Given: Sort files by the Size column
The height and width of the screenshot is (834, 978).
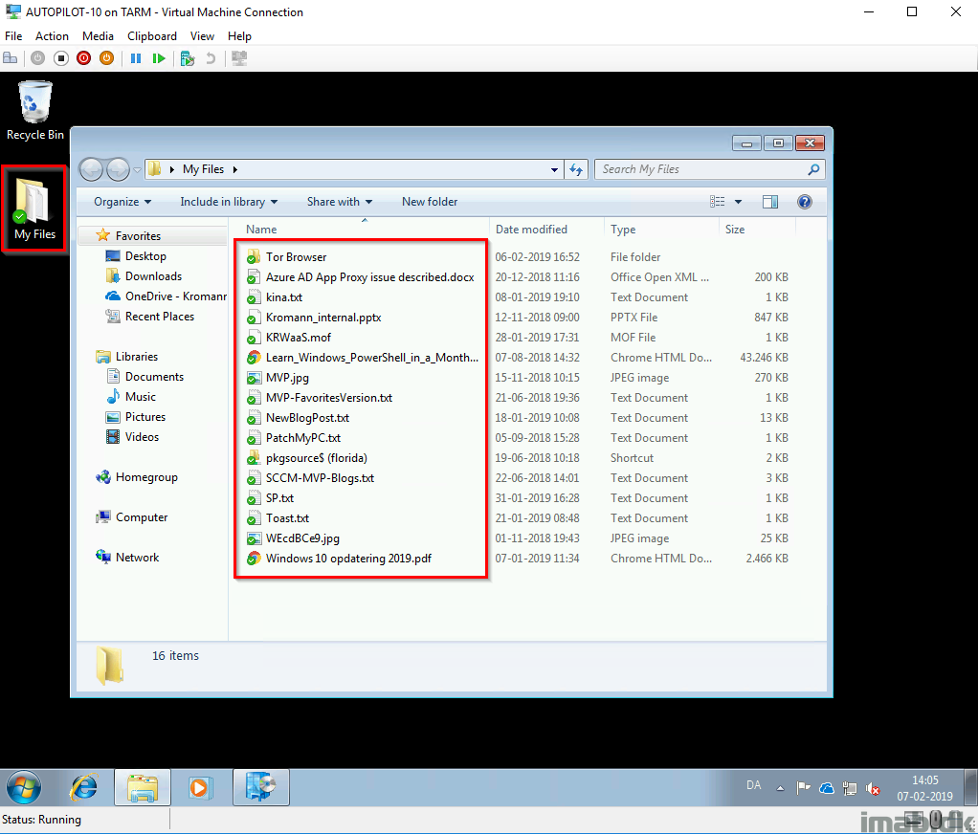Looking at the screenshot, I should [757, 230].
